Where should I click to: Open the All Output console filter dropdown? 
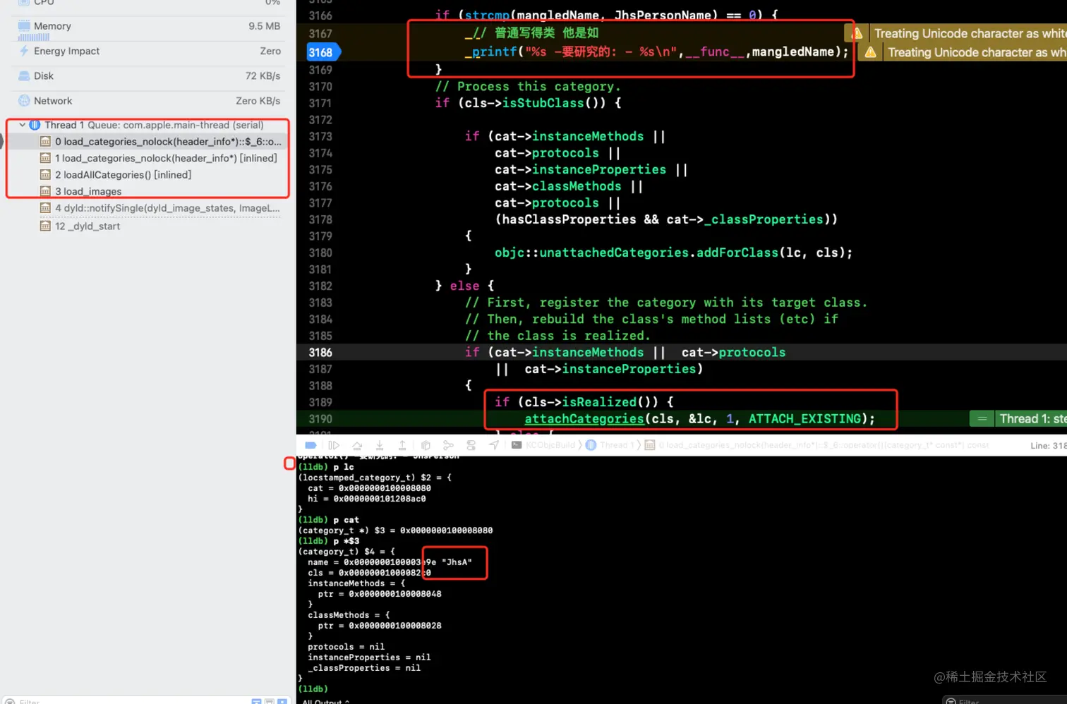coord(326,701)
